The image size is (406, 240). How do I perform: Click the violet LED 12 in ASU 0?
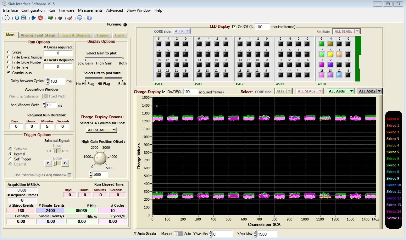click(330, 64)
